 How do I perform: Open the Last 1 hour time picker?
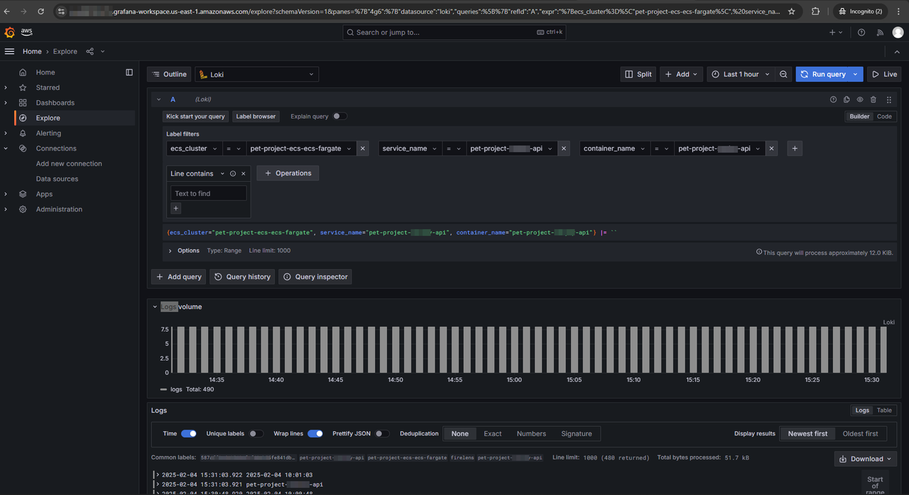click(x=740, y=74)
